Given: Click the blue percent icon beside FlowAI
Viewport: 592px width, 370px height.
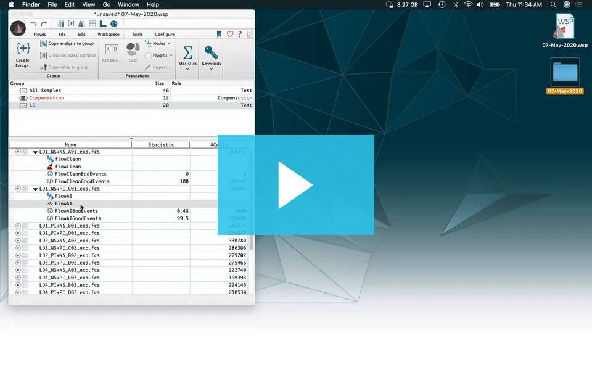Looking at the screenshot, I should pos(50,196).
